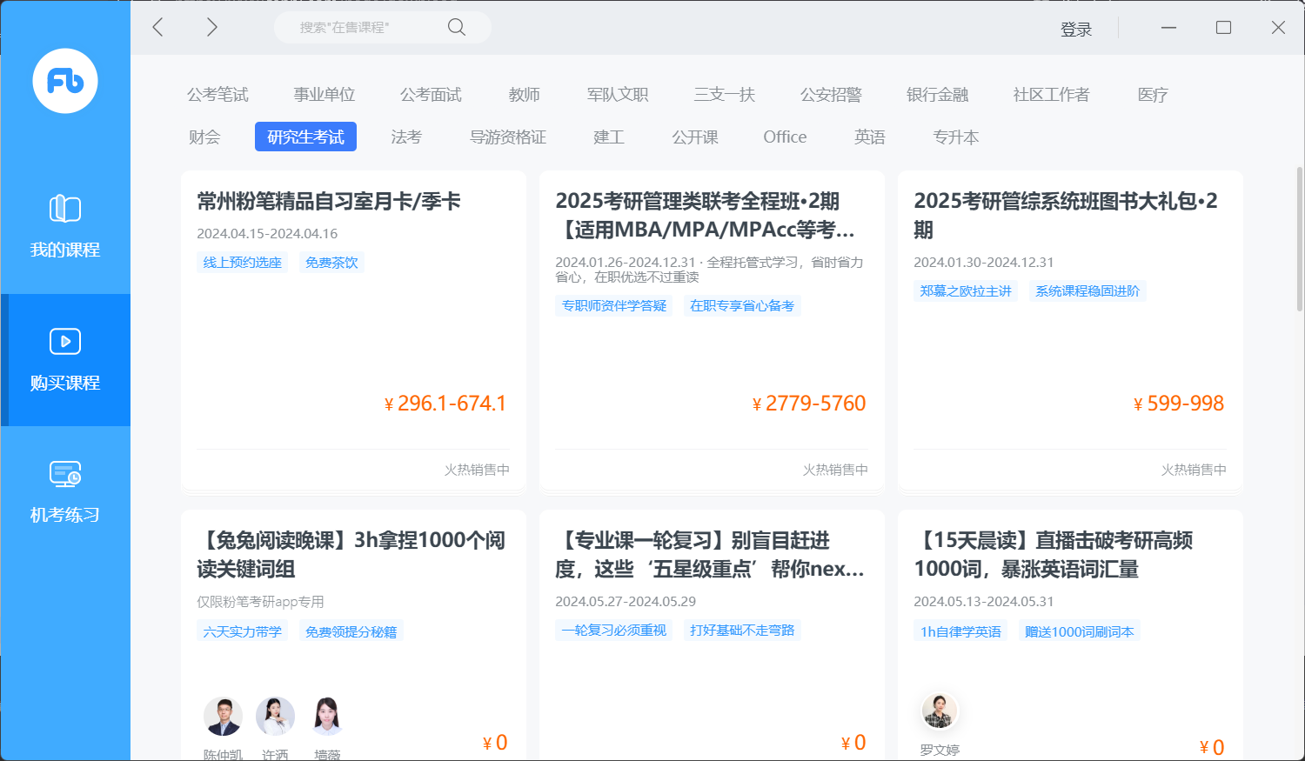Select the active 研究生考试 tab

pyautogui.click(x=305, y=137)
